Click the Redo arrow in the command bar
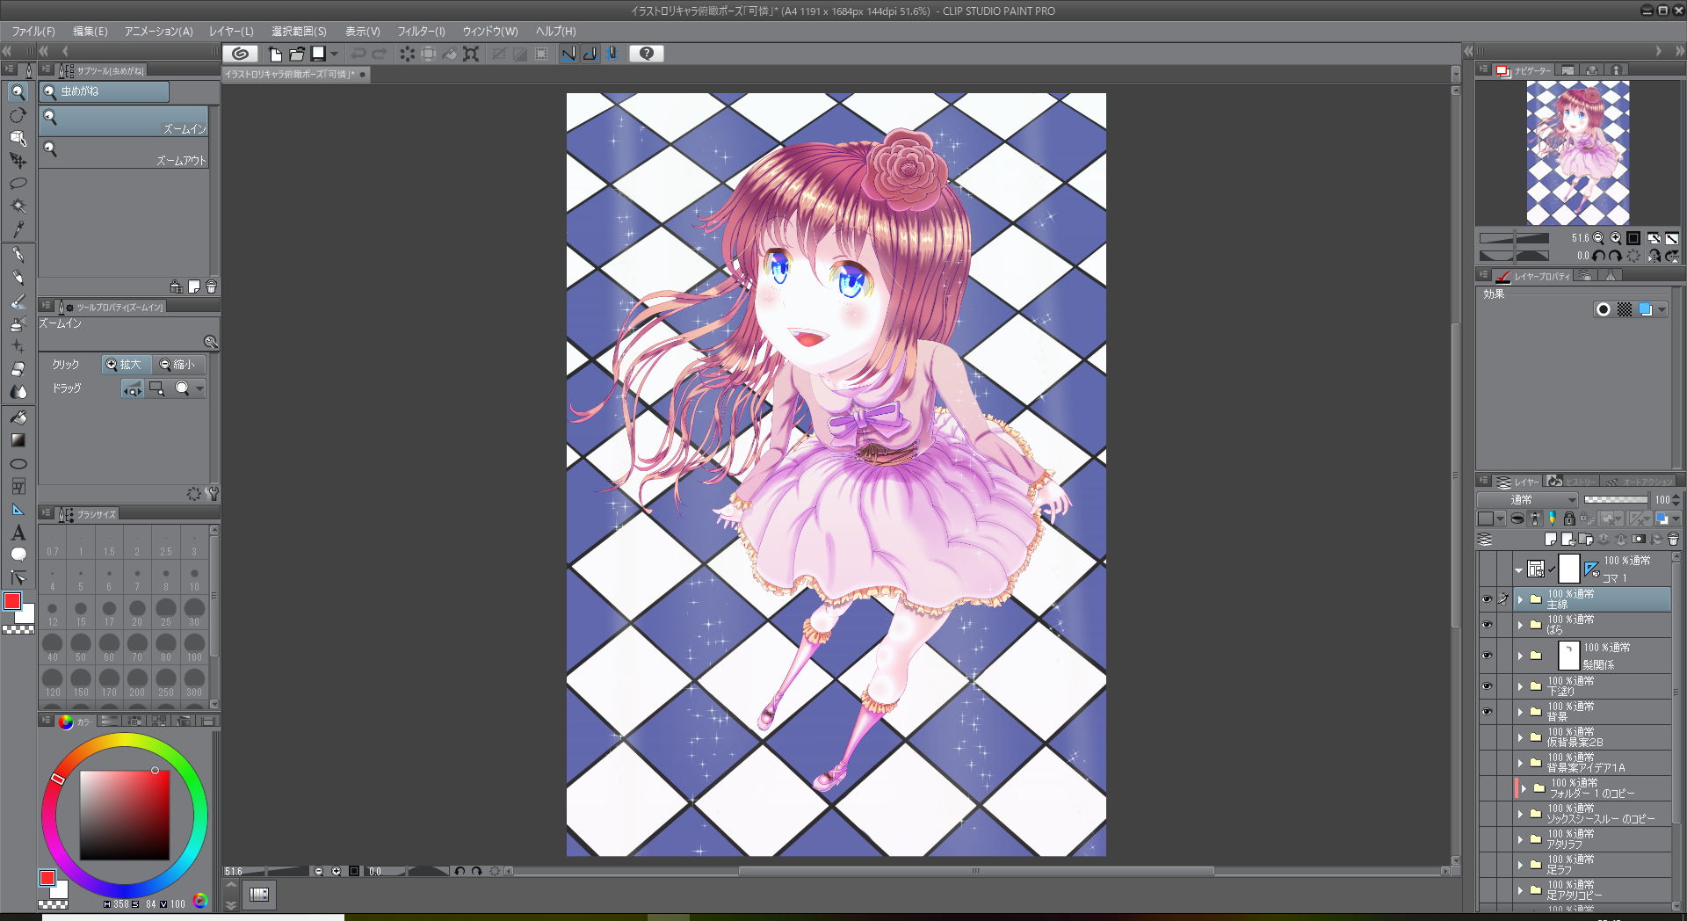1687x921 pixels. pyautogui.click(x=379, y=54)
